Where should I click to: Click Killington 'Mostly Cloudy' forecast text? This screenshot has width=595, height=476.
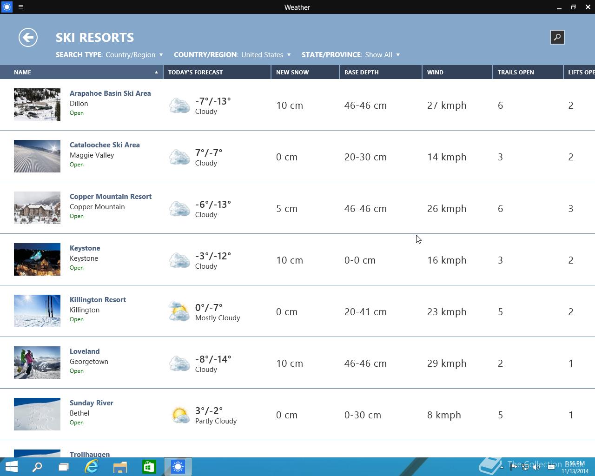[218, 318]
